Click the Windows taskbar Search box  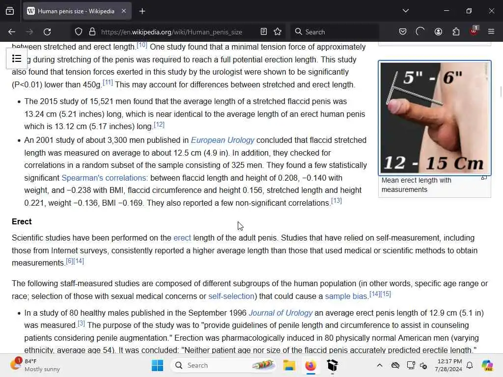[x=224, y=365]
